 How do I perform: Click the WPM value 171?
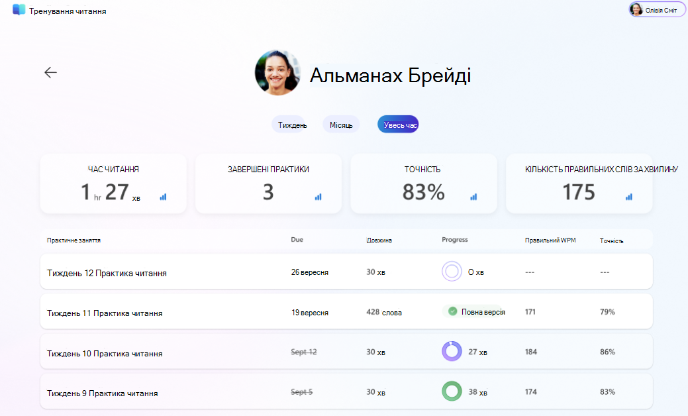pos(530,312)
